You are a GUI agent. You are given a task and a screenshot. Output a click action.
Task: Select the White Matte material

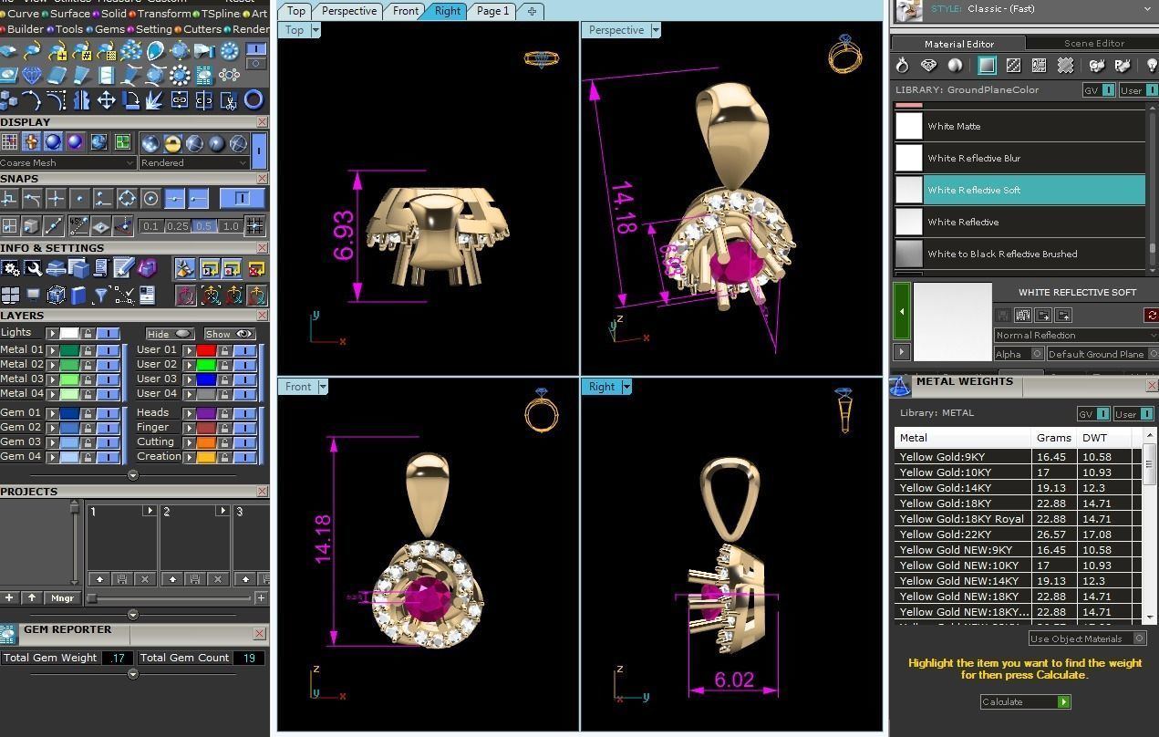pyautogui.click(x=1019, y=126)
